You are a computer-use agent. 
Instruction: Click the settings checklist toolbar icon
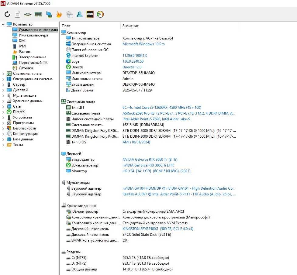(70, 14)
